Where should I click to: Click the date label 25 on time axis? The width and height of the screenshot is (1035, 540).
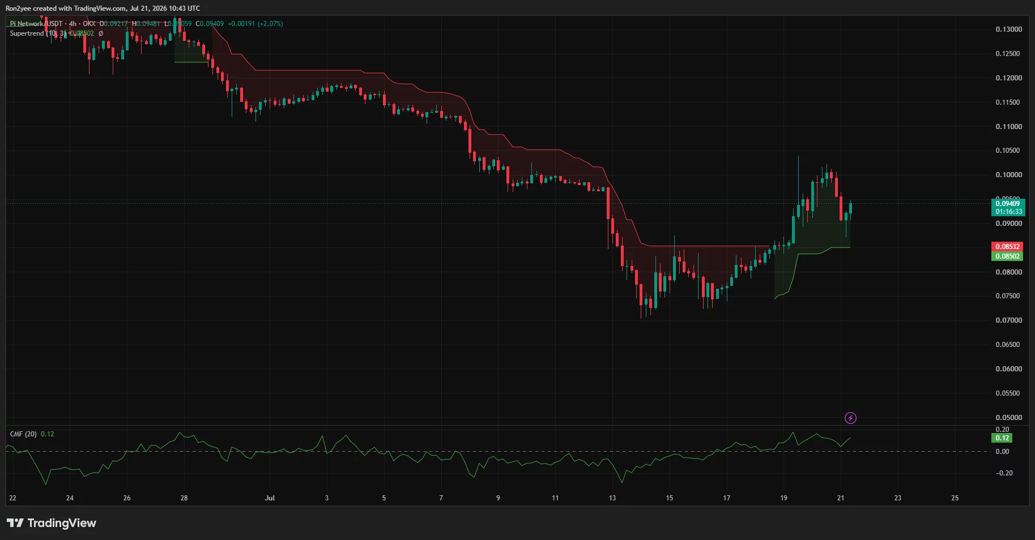pos(955,498)
